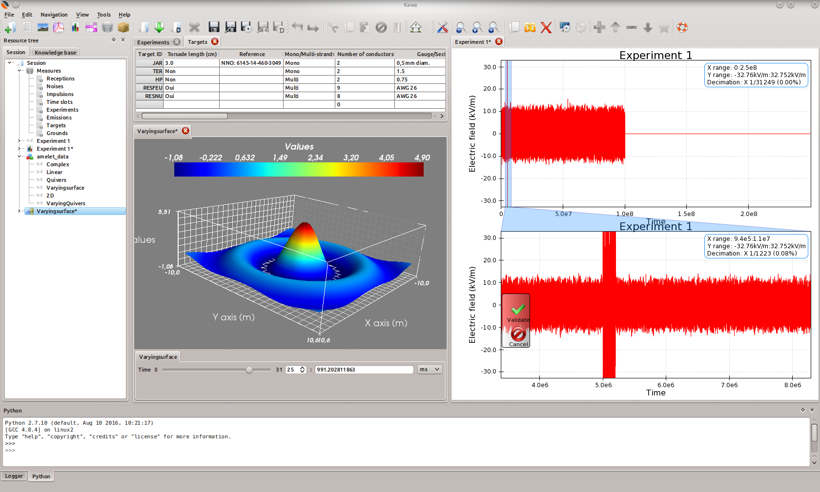Switch to the Knowledge base tab
The width and height of the screenshot is (820, 492).
point(55,53)
